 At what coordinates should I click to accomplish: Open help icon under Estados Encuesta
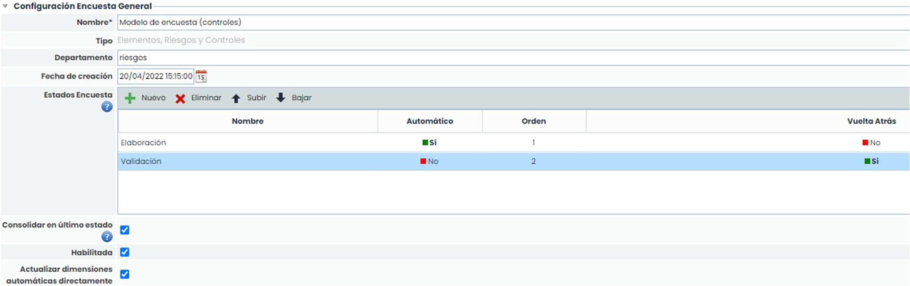point(107,107)
